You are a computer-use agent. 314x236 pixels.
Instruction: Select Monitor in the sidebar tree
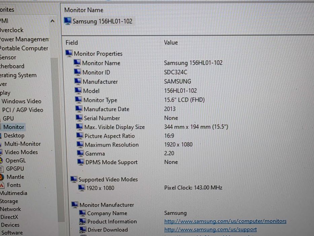(x=13, y=127)
